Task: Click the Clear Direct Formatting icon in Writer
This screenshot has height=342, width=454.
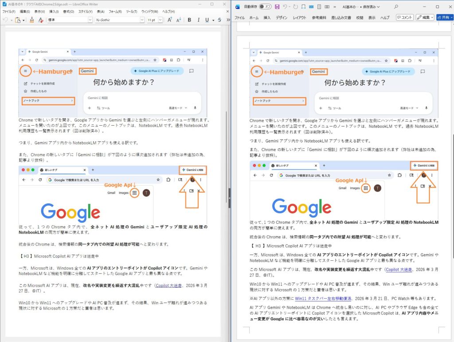Action: tap(40, 20)
